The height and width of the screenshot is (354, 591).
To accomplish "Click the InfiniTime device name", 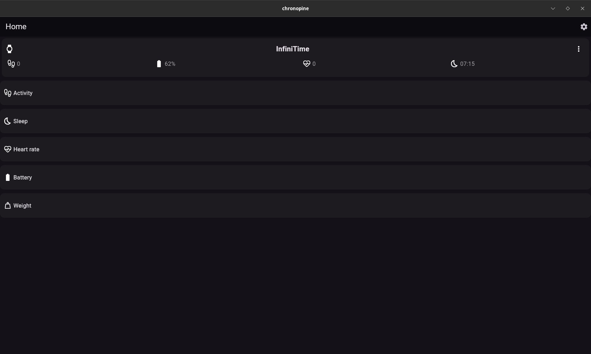I will [293, 49].
